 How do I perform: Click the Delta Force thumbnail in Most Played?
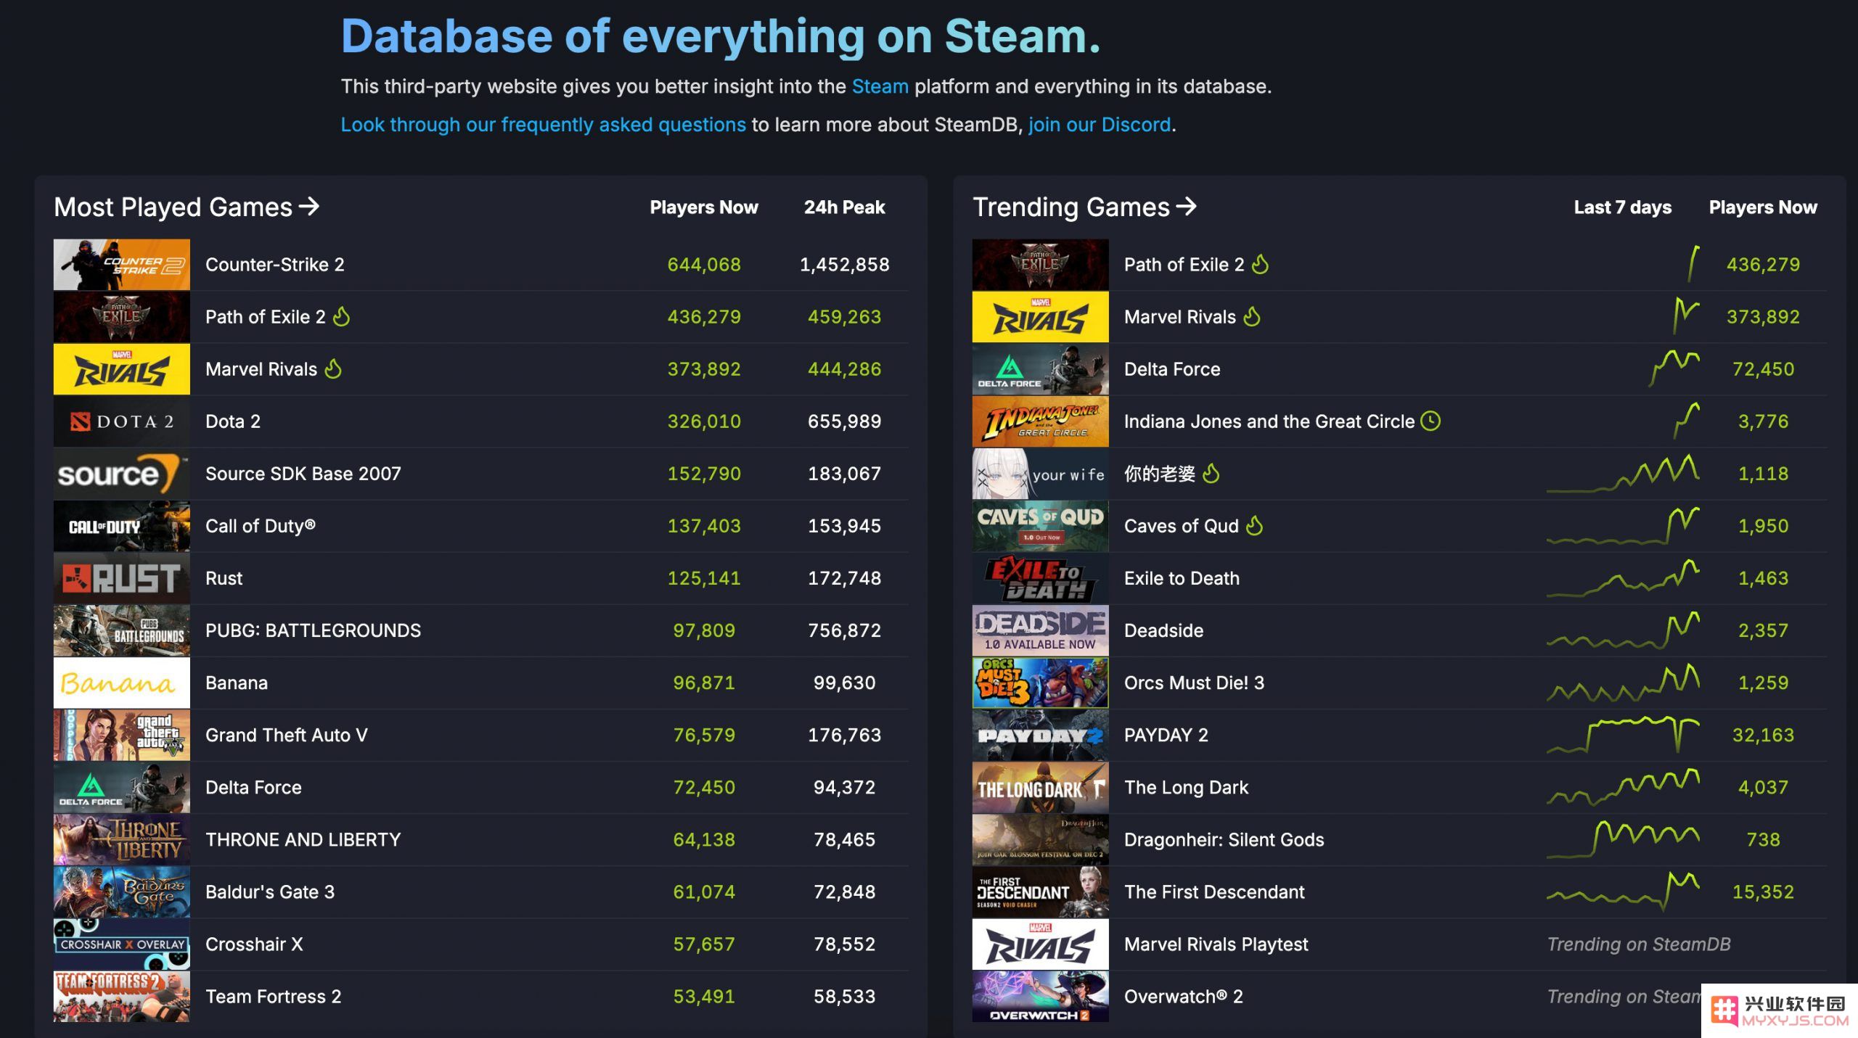[122, 787]
